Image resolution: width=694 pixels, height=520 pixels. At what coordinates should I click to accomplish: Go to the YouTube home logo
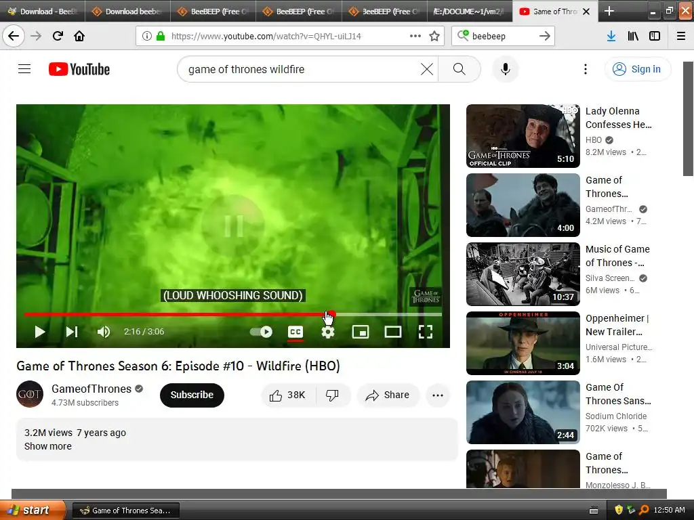(79, 70)
